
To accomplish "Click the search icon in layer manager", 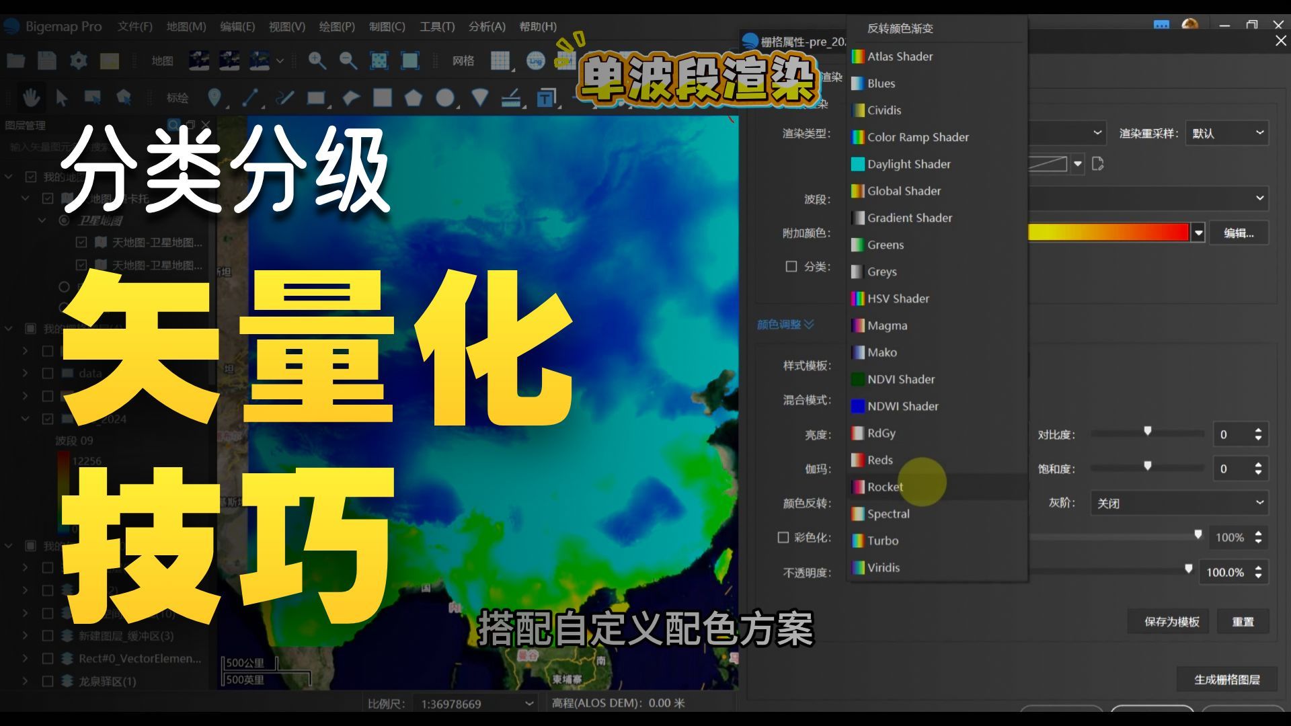I will pyautogui.click(x=174, y=125).
